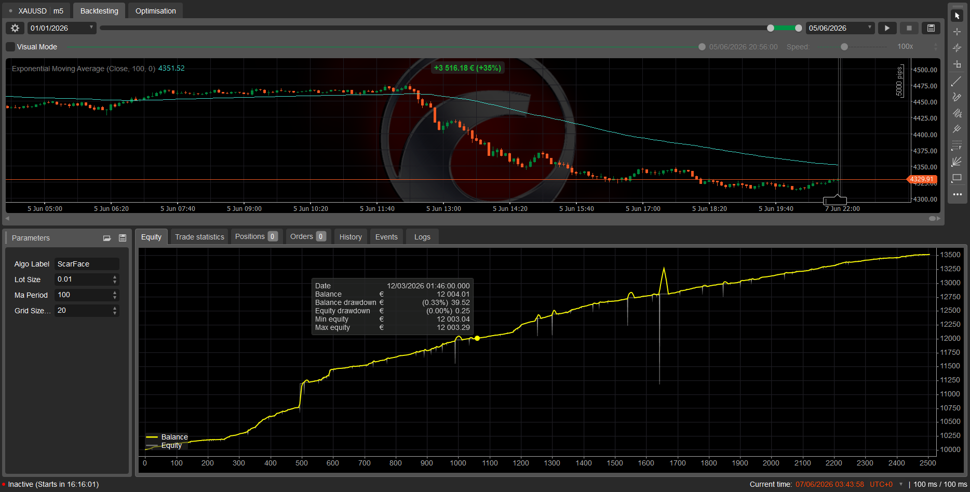Click the start handle of date range slider
The width and height of the screenshot is (970, 492).
click(x=771, y=28)
